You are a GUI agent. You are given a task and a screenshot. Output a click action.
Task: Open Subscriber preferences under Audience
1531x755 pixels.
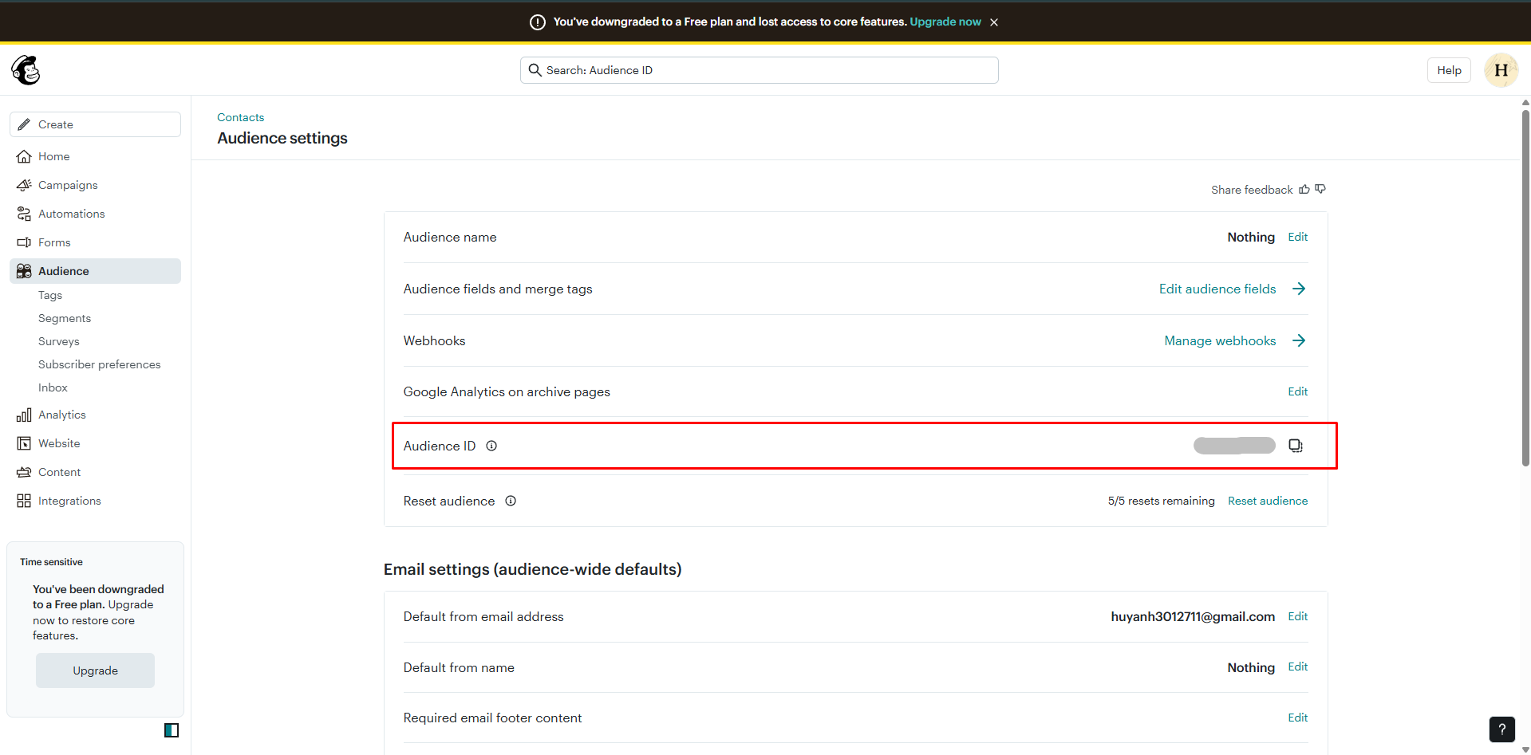click(x=100, y=364)
